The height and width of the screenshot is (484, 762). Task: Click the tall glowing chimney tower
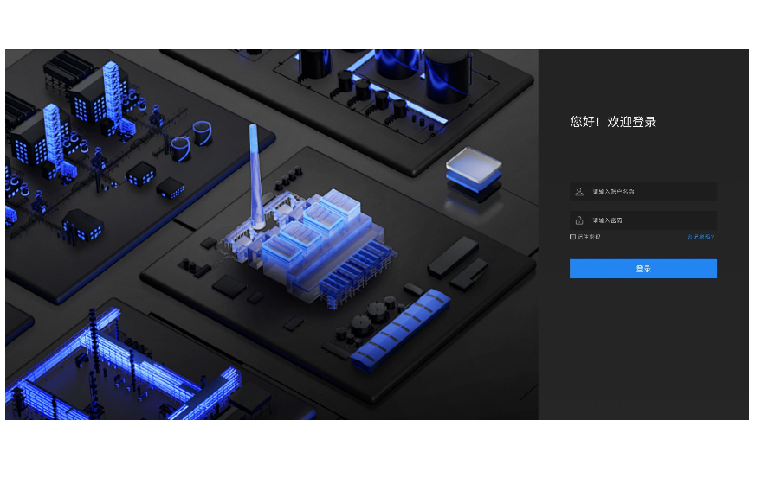point(255,173)
